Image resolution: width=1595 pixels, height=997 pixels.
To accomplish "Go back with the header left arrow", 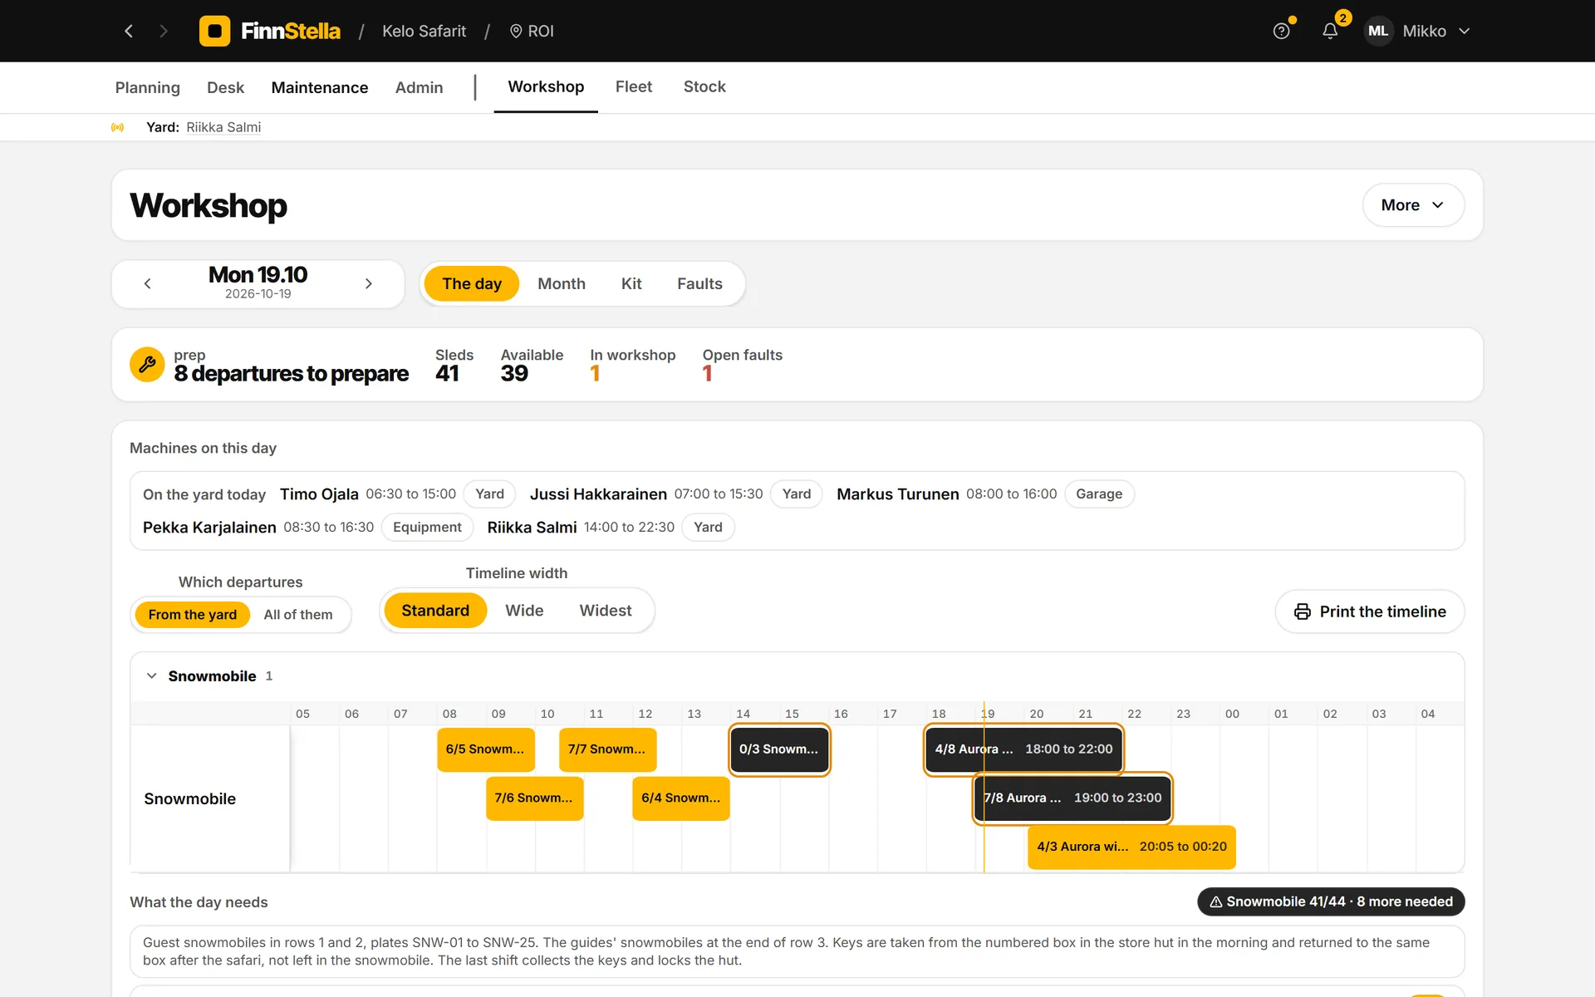I will click(129, 31).
